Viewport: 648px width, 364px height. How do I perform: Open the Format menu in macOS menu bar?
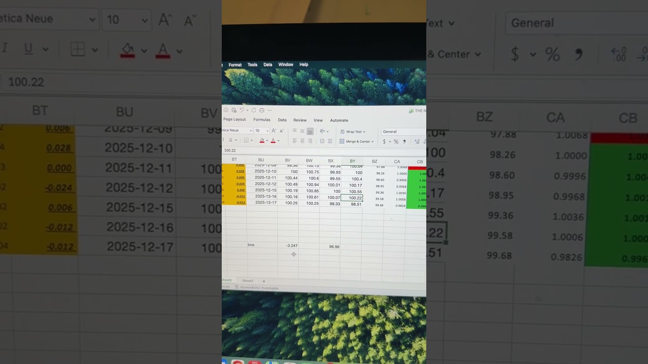(235, 65)
